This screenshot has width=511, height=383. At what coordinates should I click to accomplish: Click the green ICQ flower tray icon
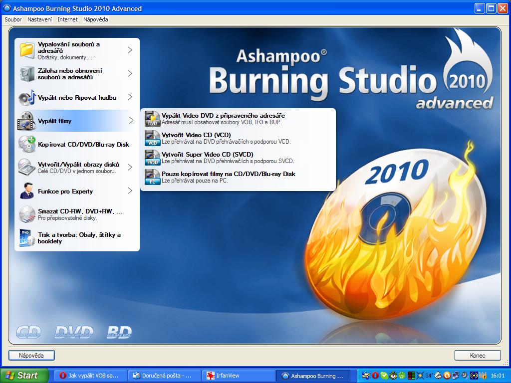[x=402, y=376]
